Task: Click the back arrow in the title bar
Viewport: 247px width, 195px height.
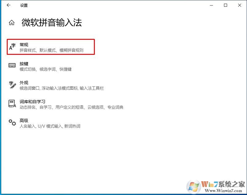Action: [x=8, y=5]
